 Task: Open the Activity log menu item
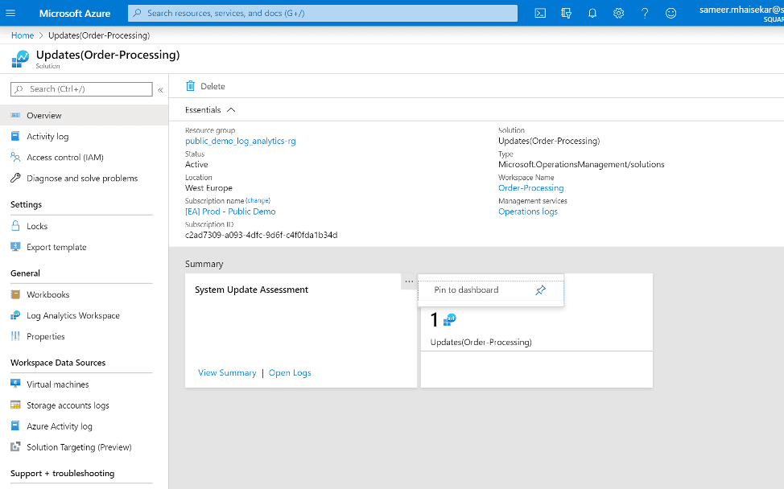pos(84,137)
